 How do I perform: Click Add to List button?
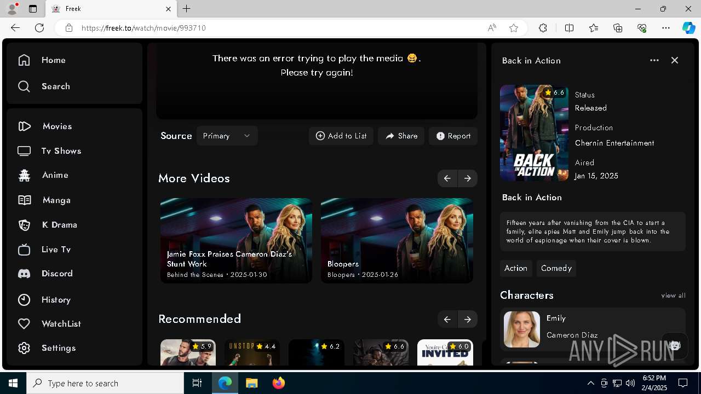pos(341,136)
